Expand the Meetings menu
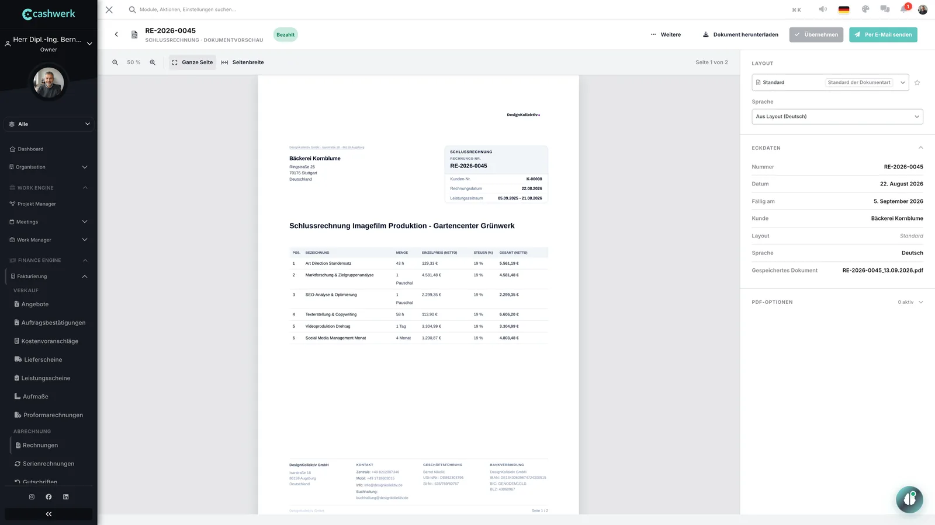Viewport: 935px width, 525px height. tap(49, 222)
